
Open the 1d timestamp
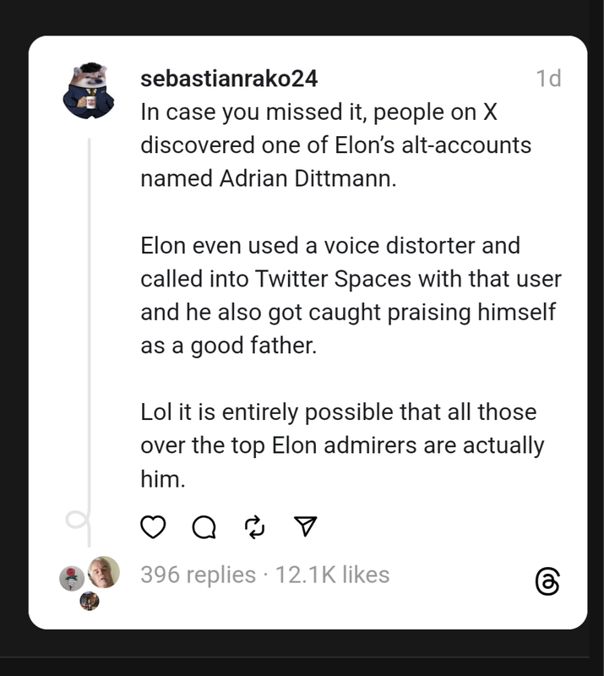pyautogui.click(x=548, y=79)
